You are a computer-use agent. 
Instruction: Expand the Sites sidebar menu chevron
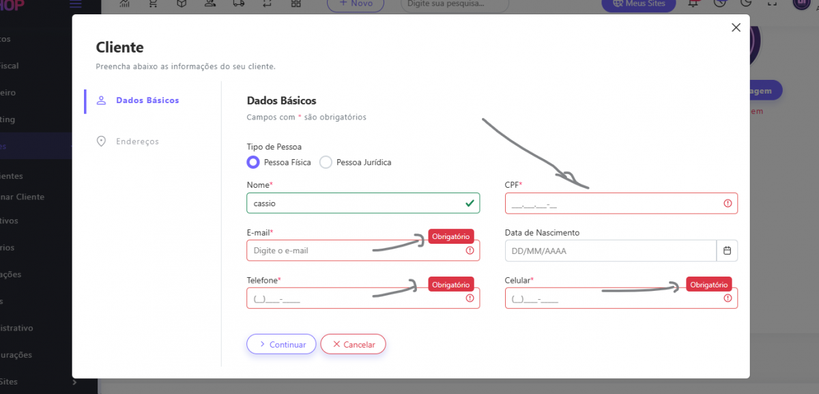tap(74, 382)
